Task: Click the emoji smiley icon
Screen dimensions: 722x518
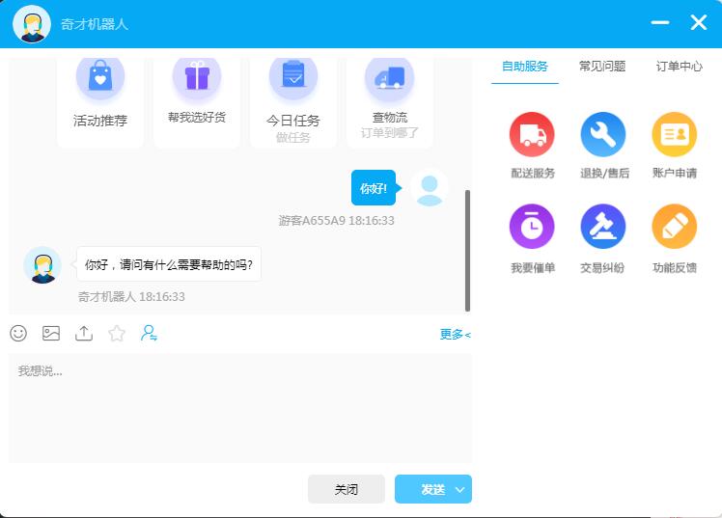Action: pyautogui.click(x=18, y=333)
